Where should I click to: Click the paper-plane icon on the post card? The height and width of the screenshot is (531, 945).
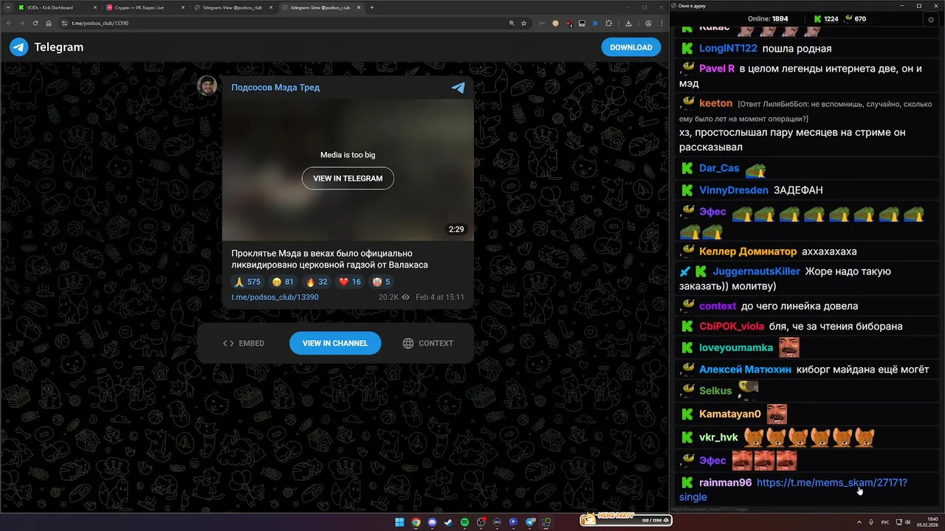click(458, 87)
